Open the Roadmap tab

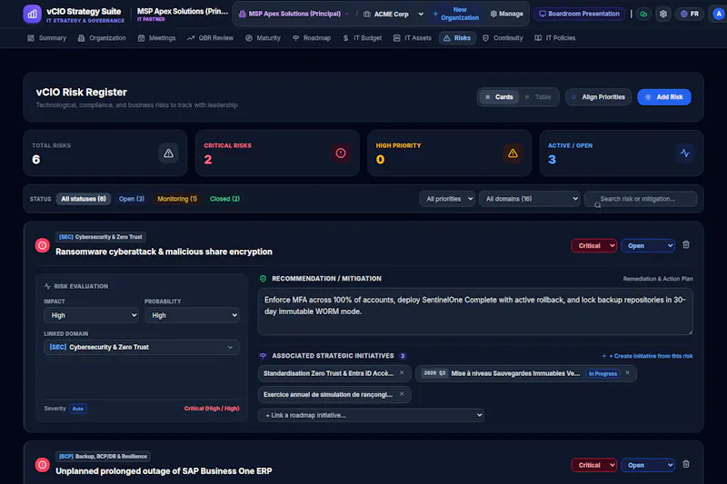[312, 38]
